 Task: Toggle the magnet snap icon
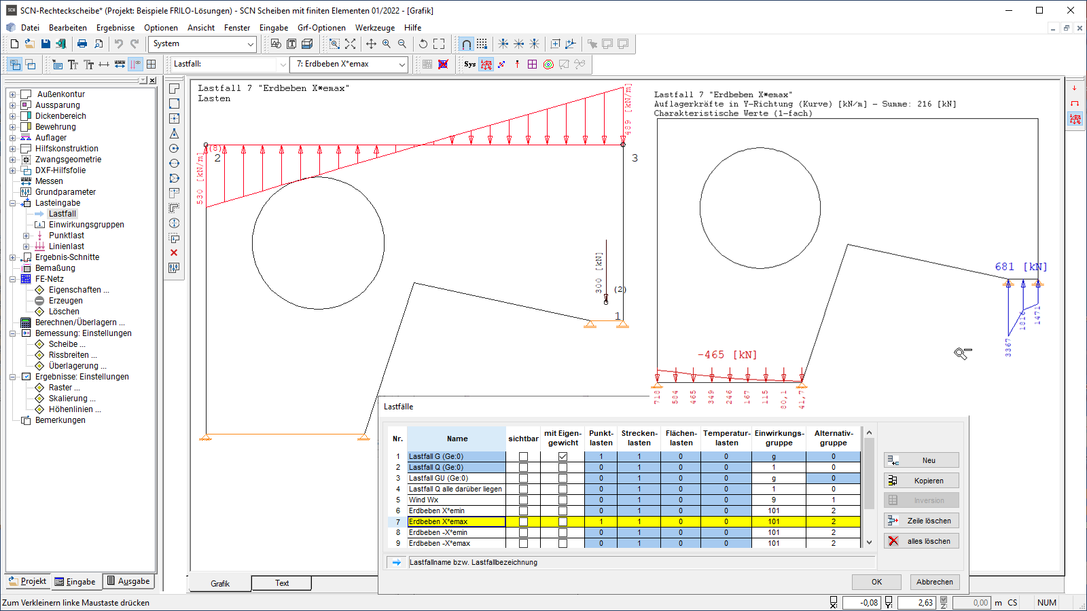click(466, 43)
